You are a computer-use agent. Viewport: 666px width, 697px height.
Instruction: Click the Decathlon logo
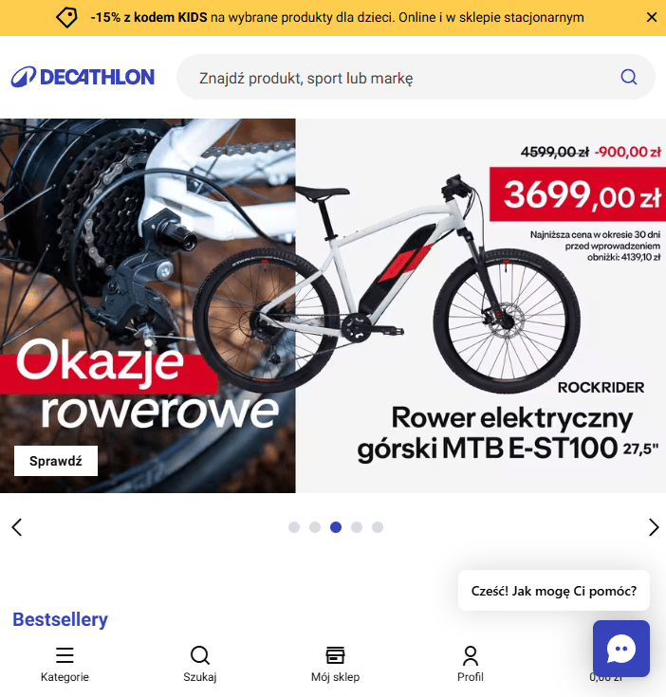click(x=83, y=77)
